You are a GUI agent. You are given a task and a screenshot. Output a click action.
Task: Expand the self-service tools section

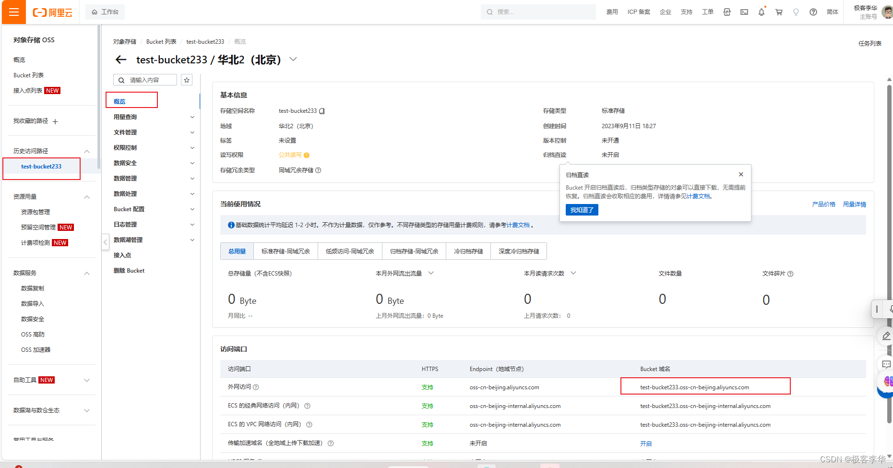87,380
